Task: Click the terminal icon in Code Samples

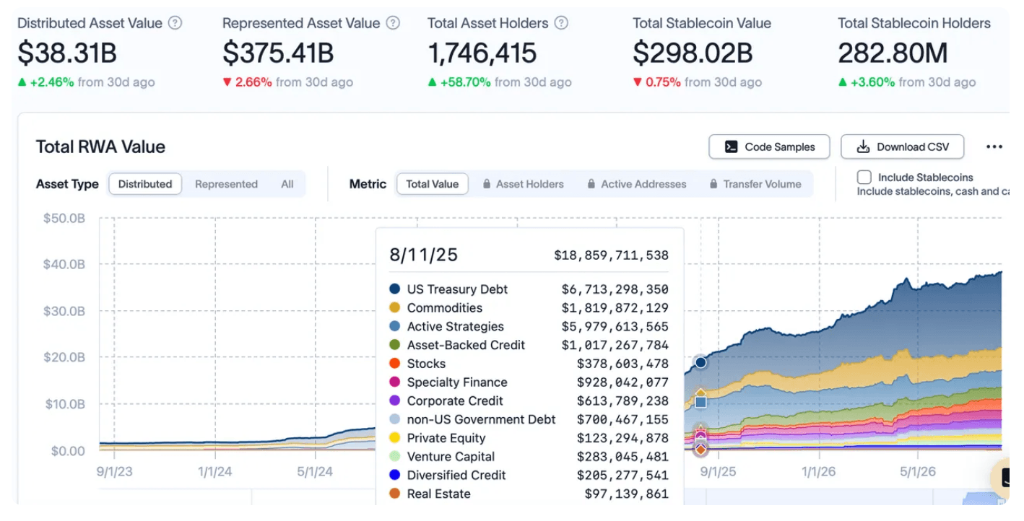Action: (x=732, y=146)
